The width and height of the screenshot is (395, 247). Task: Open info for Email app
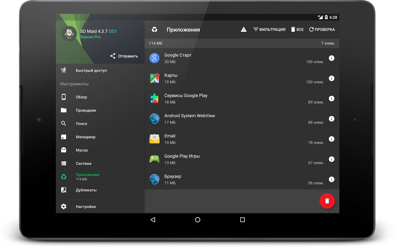coord(332,139)
